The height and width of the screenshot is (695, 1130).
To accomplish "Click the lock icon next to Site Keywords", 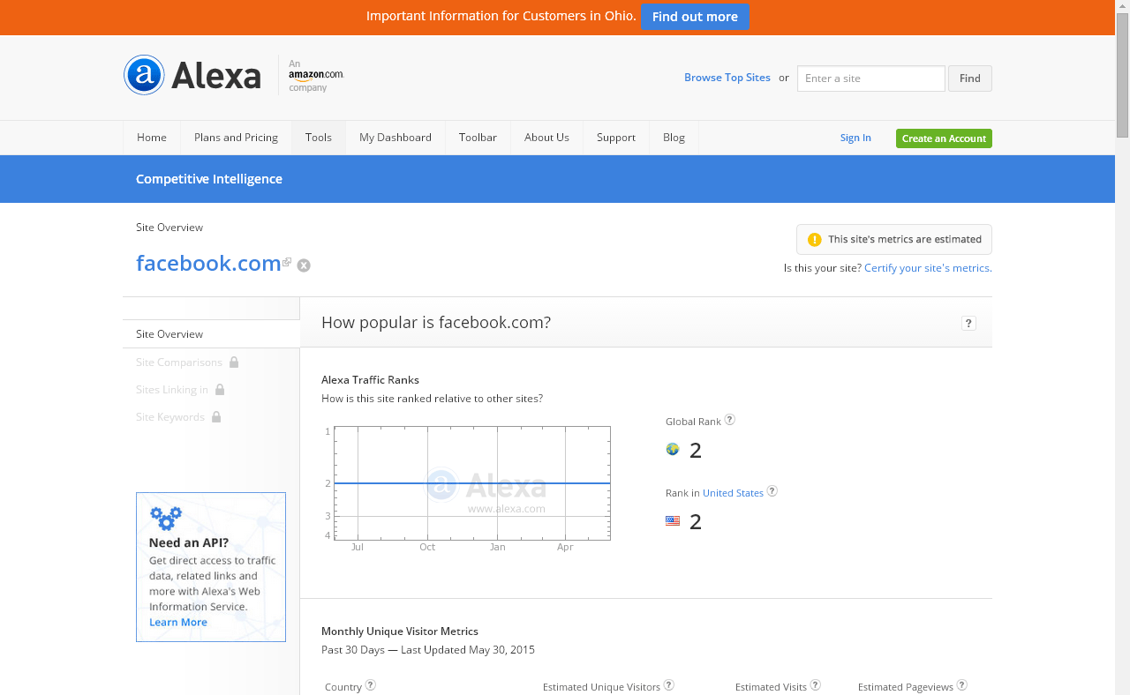I will pyautogui.click(x=216, y=416).
